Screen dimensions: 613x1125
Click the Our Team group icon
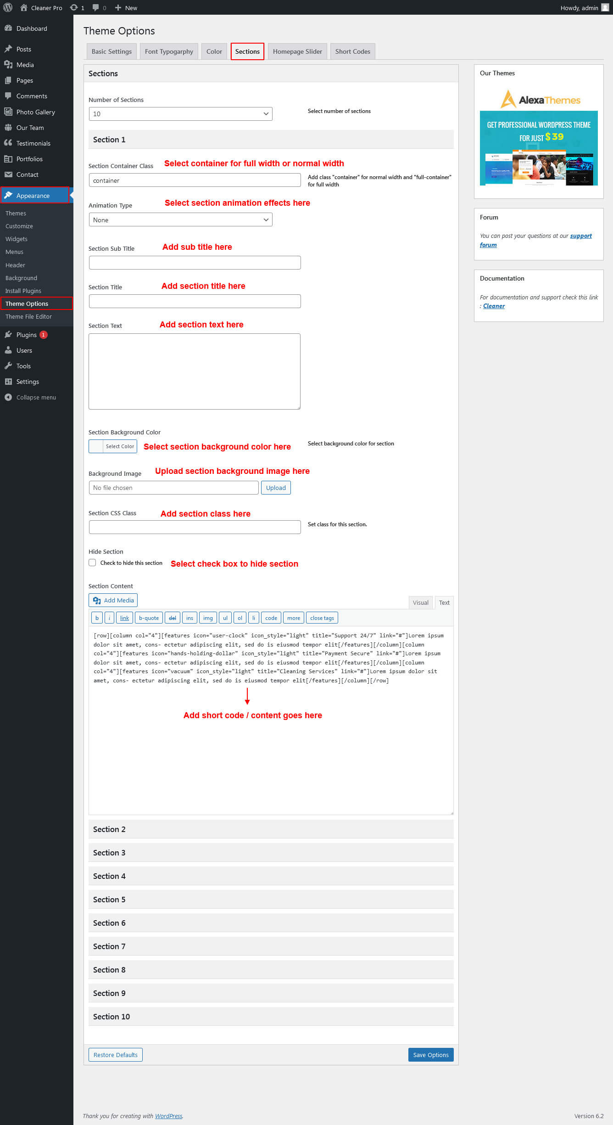point(8,127)
